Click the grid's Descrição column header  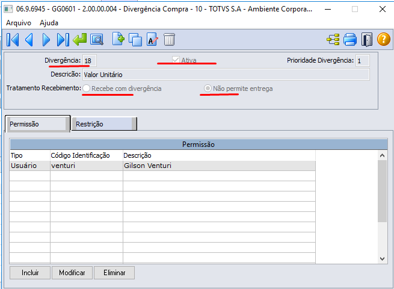(x=220, y=155)
